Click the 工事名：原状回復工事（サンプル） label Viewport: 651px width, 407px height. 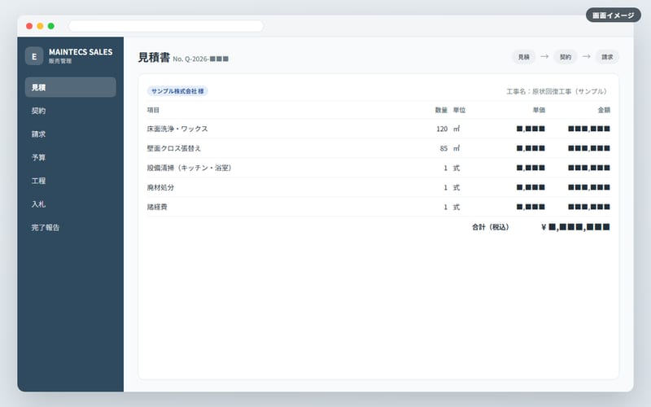point(558,91)
